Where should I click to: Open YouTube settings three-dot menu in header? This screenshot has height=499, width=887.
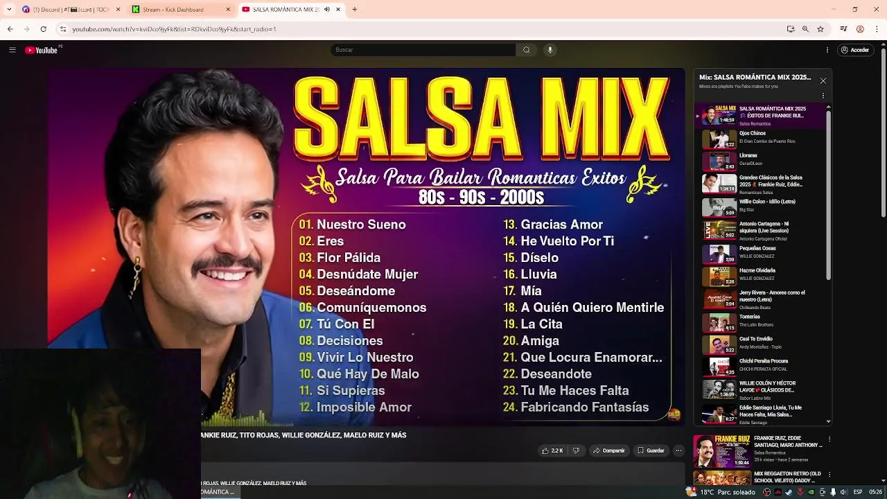click(x=827, y=50)
